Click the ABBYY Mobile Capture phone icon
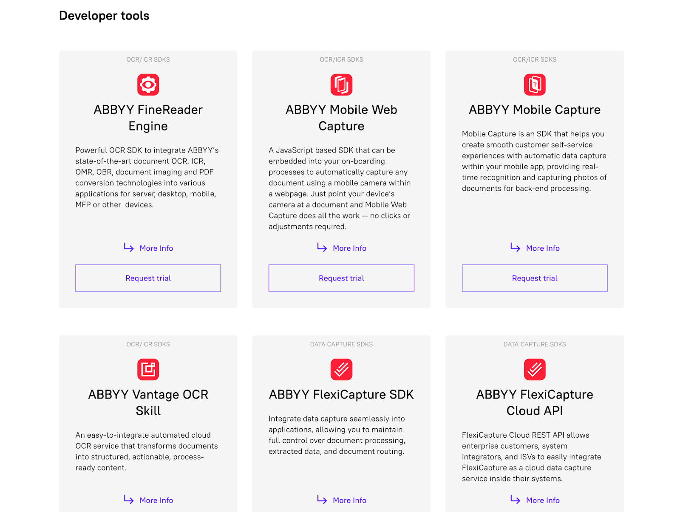680x512 pixels. coord(535,85)
